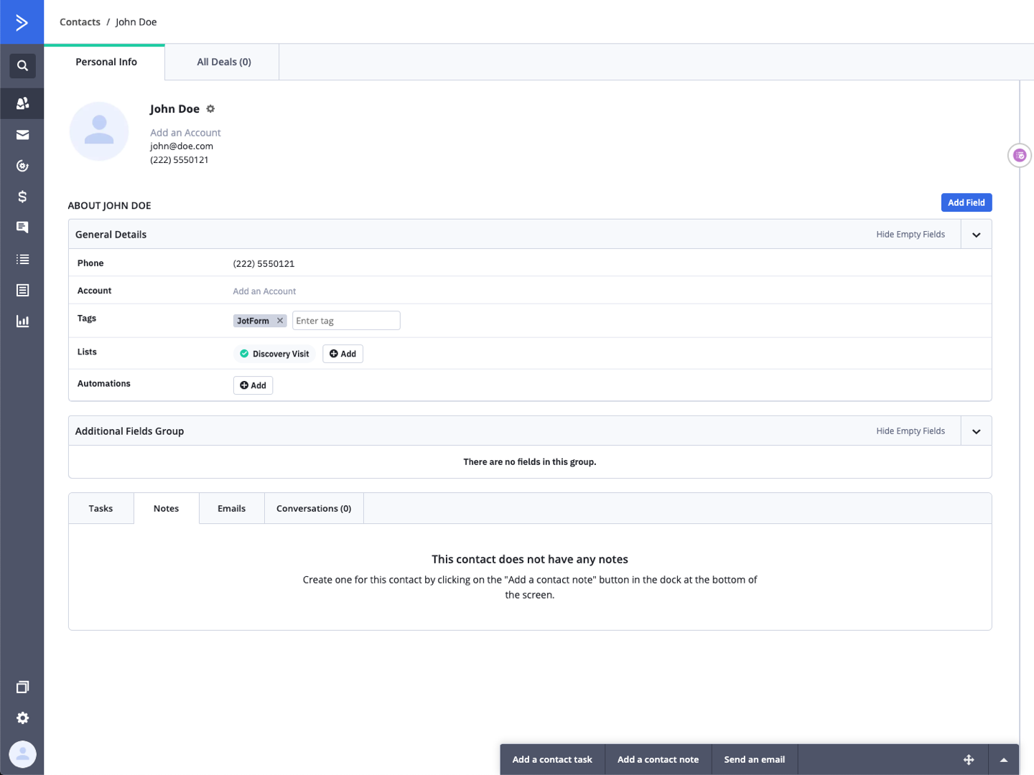Open the purple assistant circle icon
The image size is (1034, 775).
tap(1020, 155)
